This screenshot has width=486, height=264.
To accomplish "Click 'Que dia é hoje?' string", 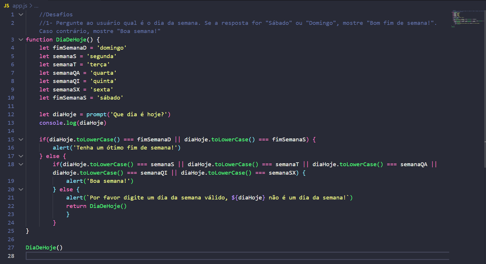I will pyautogui.click(x=139, y=114).
